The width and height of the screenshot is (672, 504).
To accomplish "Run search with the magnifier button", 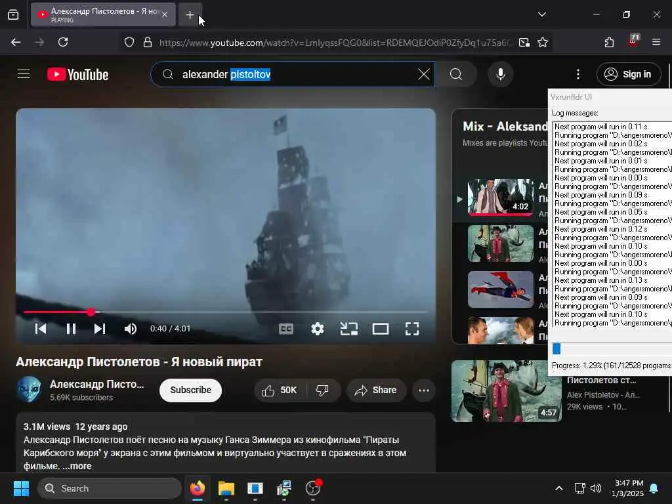I will click(456, 75).
